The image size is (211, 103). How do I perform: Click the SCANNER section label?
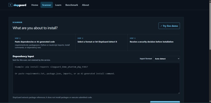(x=17, y=22)
